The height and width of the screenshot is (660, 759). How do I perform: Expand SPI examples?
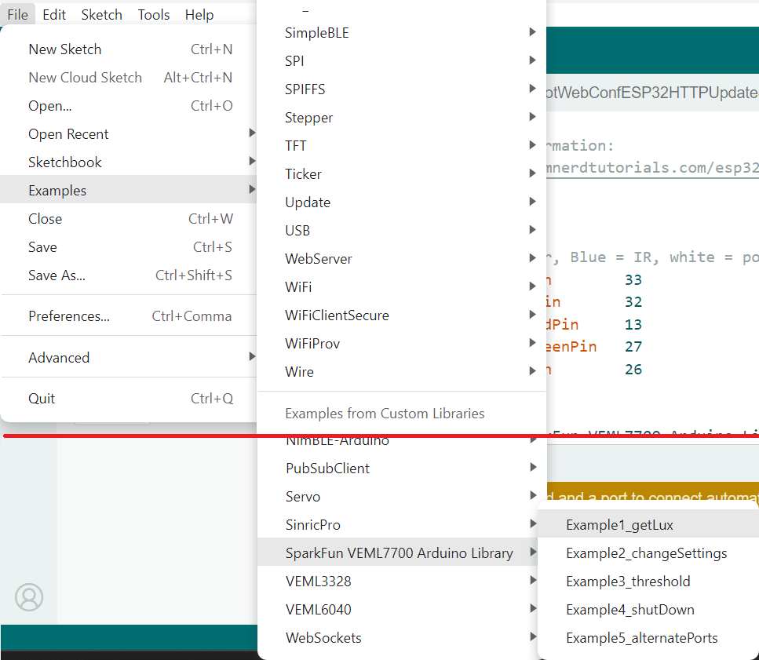click(402, 61)
